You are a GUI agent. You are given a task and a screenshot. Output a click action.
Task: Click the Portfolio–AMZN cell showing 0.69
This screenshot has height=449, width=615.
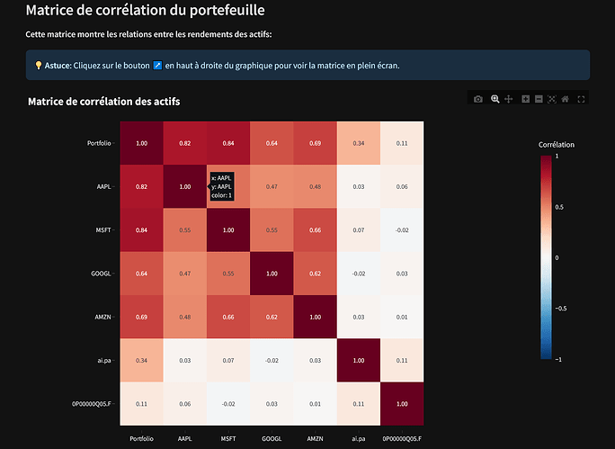coord(316,143)
